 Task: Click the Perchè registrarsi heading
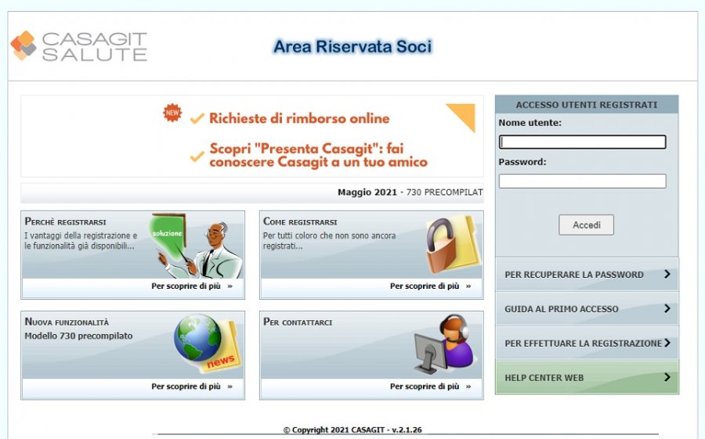tap(66, 221)
